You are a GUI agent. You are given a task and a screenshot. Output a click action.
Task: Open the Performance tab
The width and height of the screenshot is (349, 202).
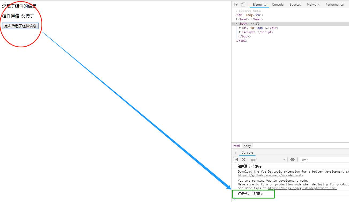(x=335, y=5)
